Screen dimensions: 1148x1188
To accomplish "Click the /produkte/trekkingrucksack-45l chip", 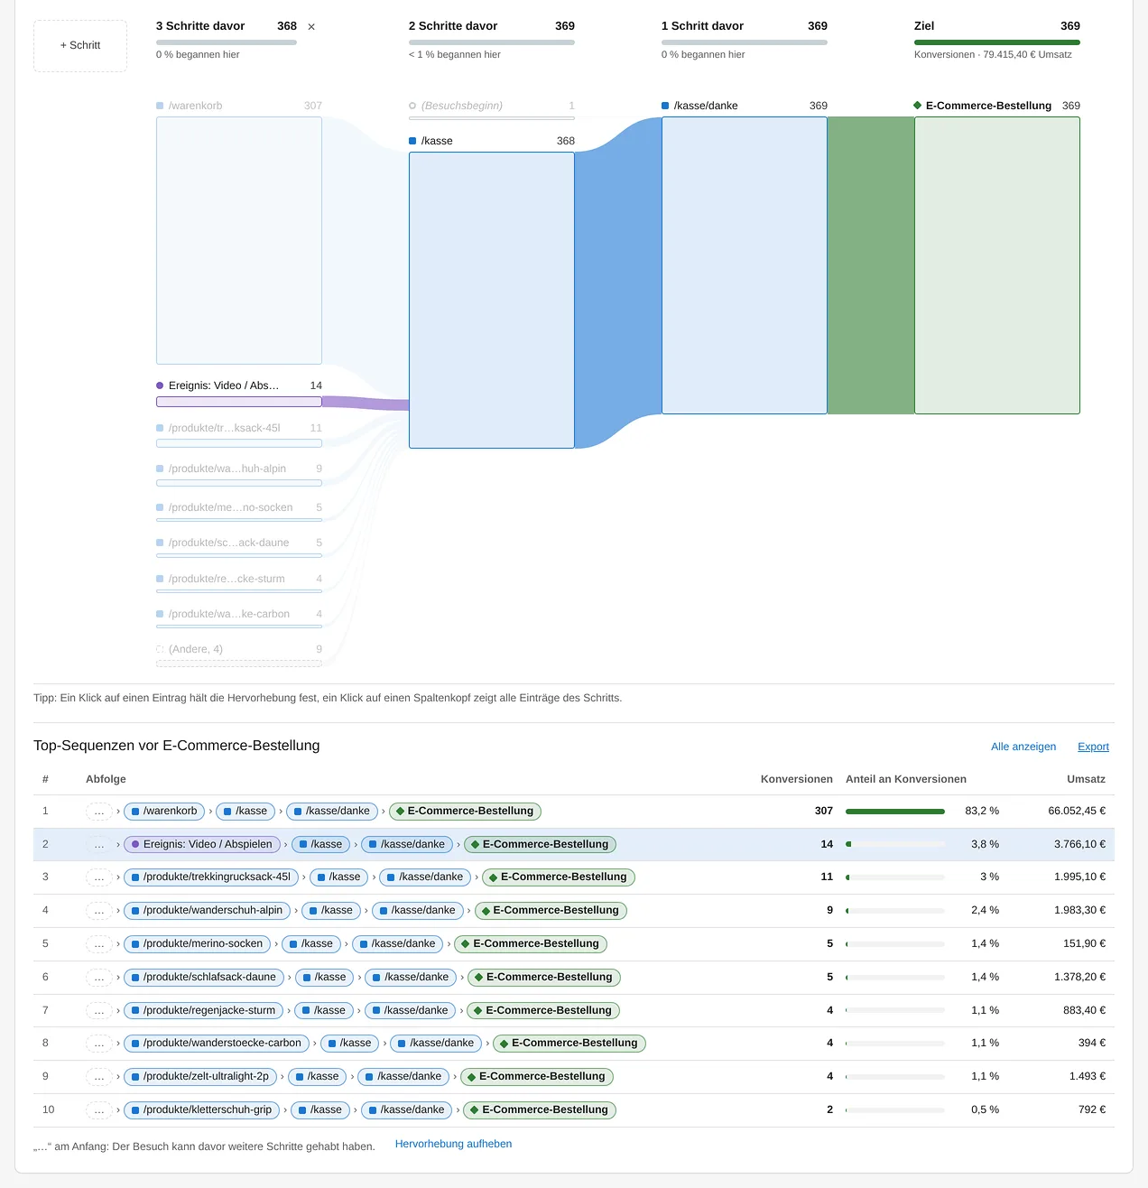I will coord(211,877).
